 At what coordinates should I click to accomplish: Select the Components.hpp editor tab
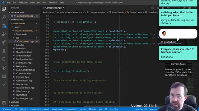click(53, 8)
